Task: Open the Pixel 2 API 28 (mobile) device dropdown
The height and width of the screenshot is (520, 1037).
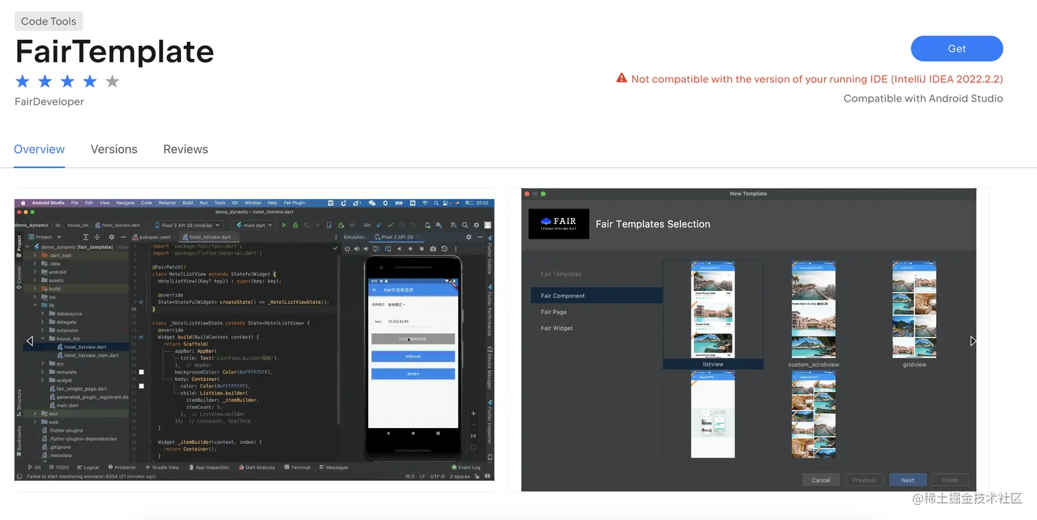Action: click(x=188, y=225)
